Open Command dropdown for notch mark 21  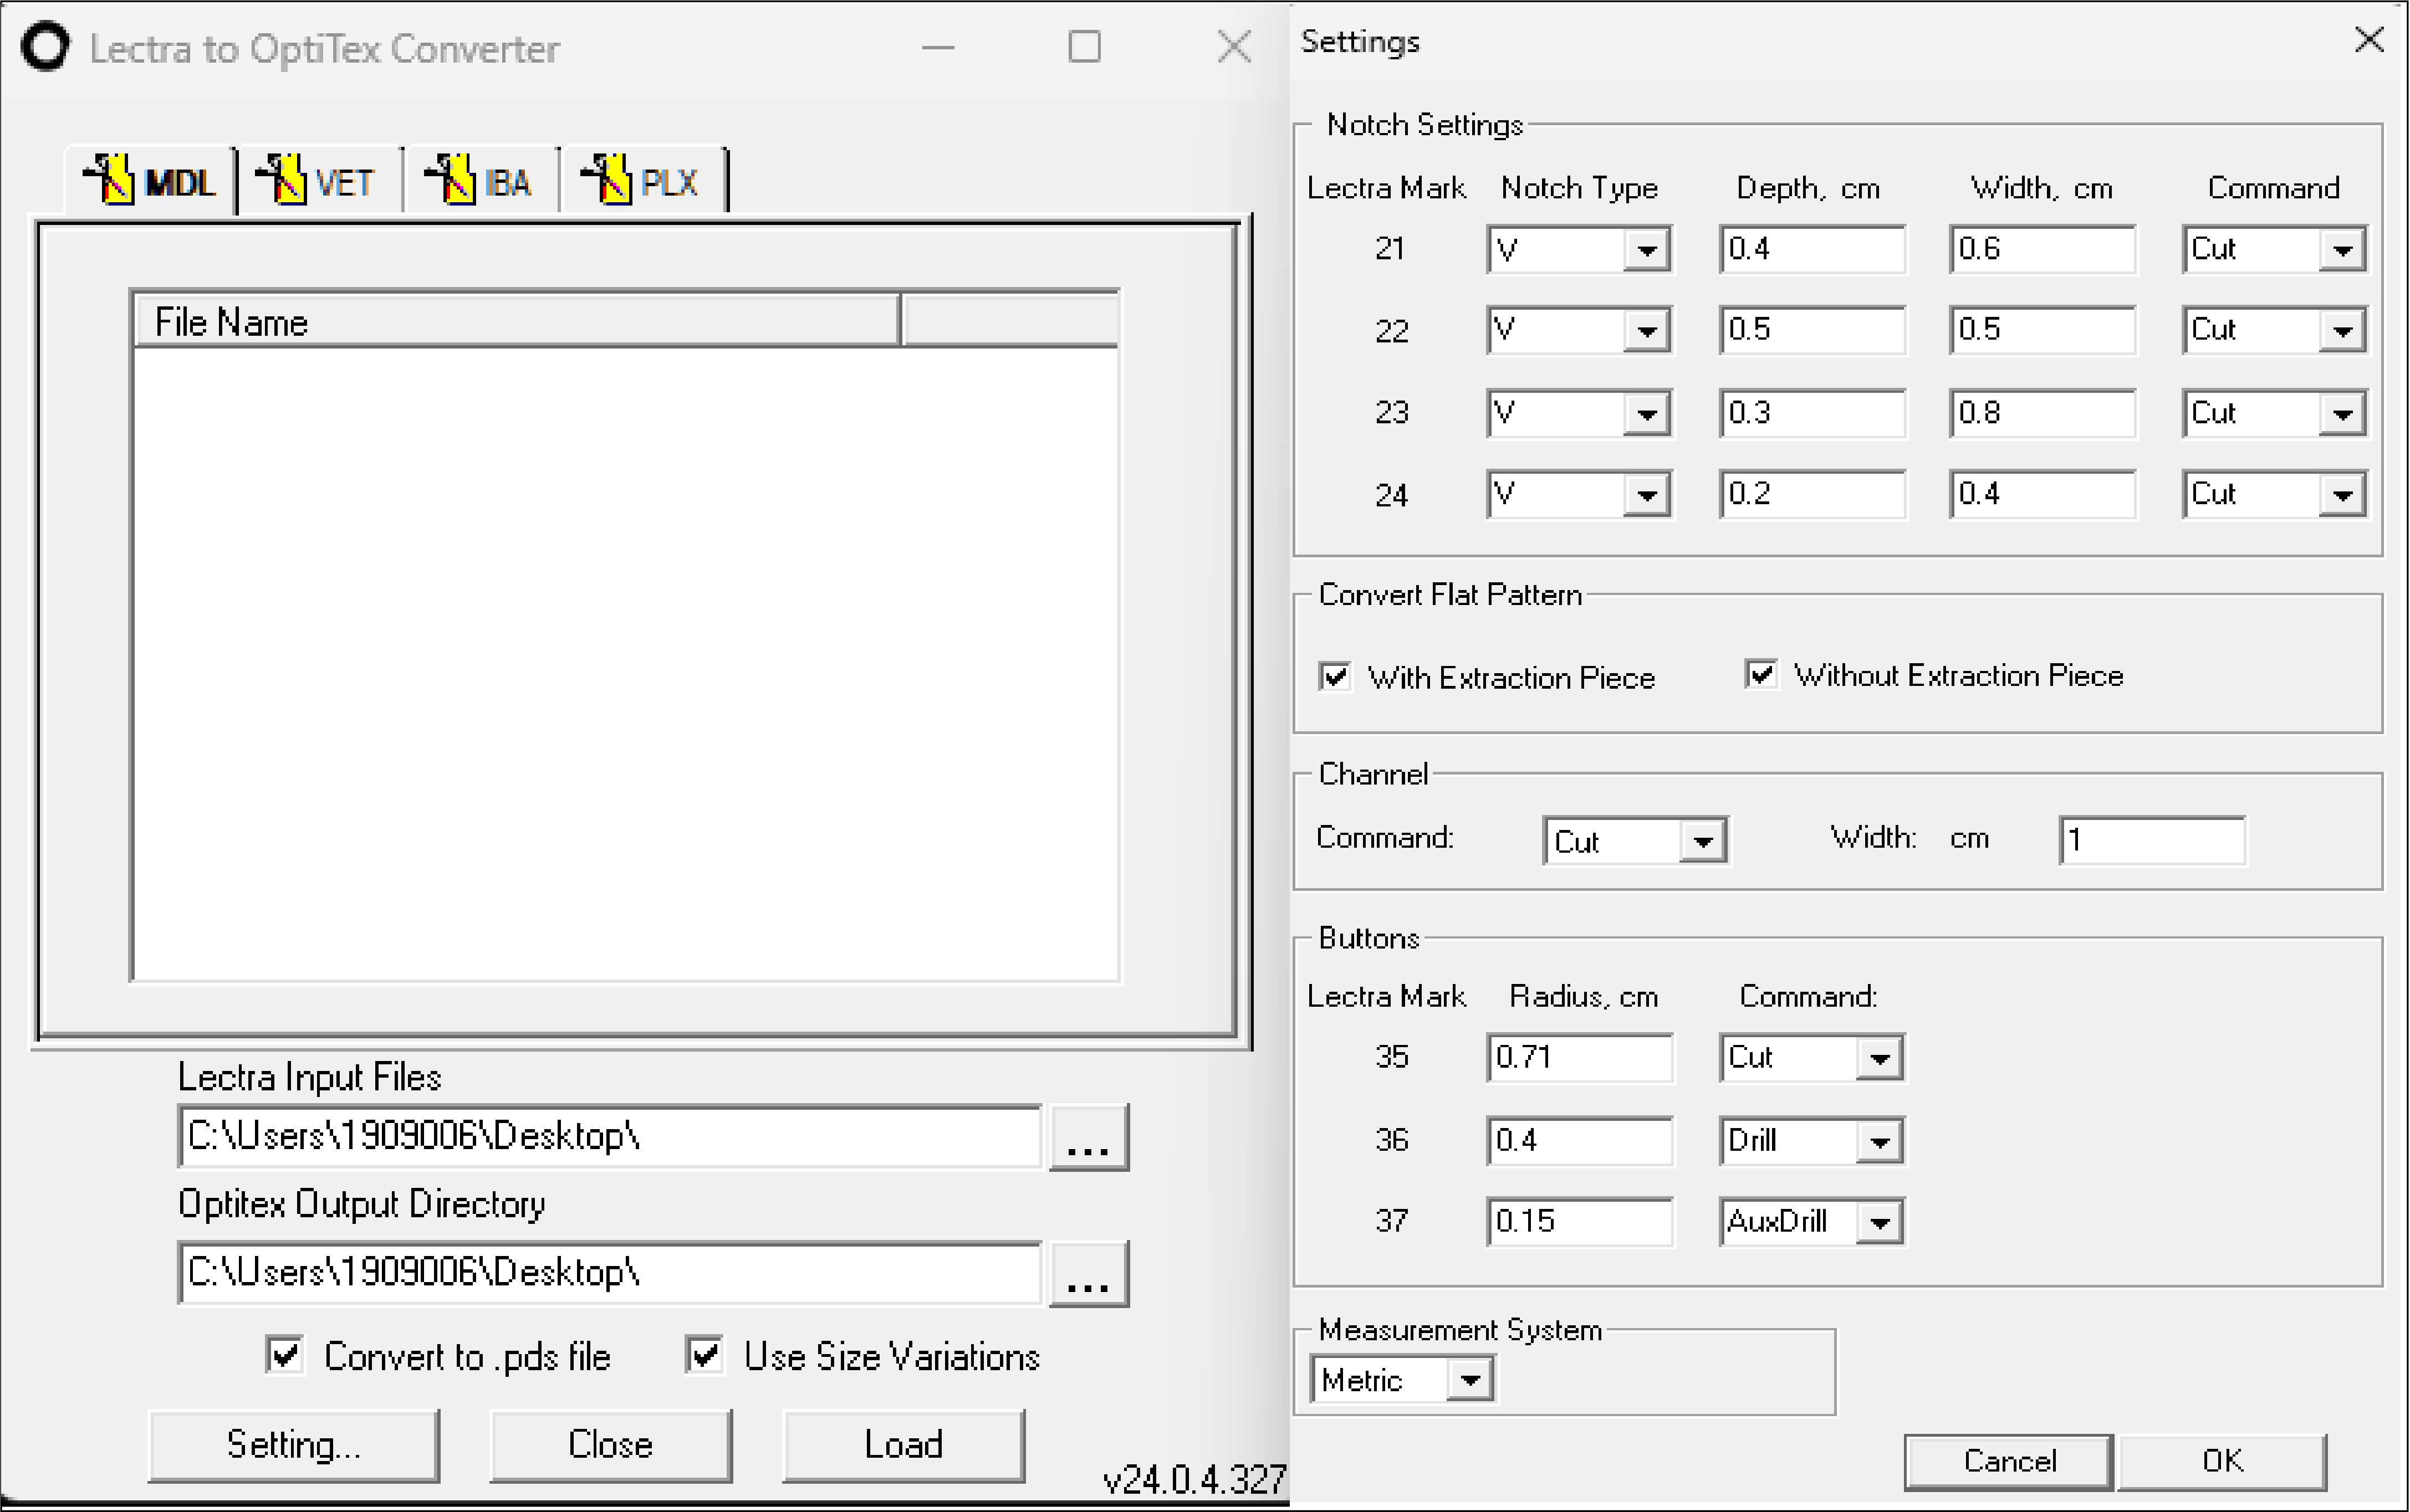coord(2342,249)
